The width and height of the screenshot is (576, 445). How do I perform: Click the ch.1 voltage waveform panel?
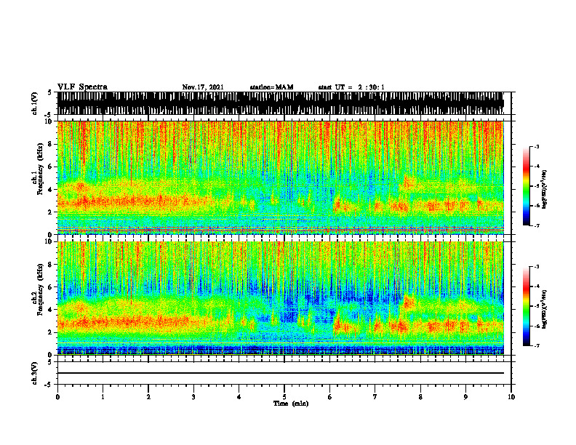coord(284,103)
